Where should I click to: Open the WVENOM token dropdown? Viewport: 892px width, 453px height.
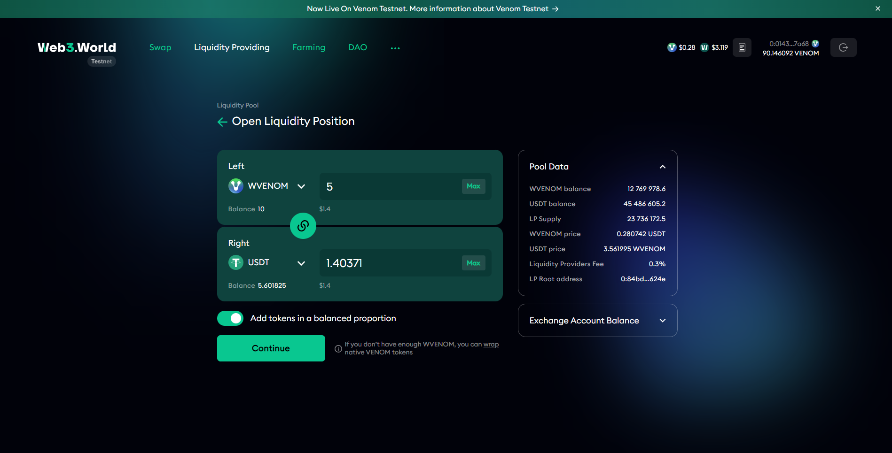(301, 186)
